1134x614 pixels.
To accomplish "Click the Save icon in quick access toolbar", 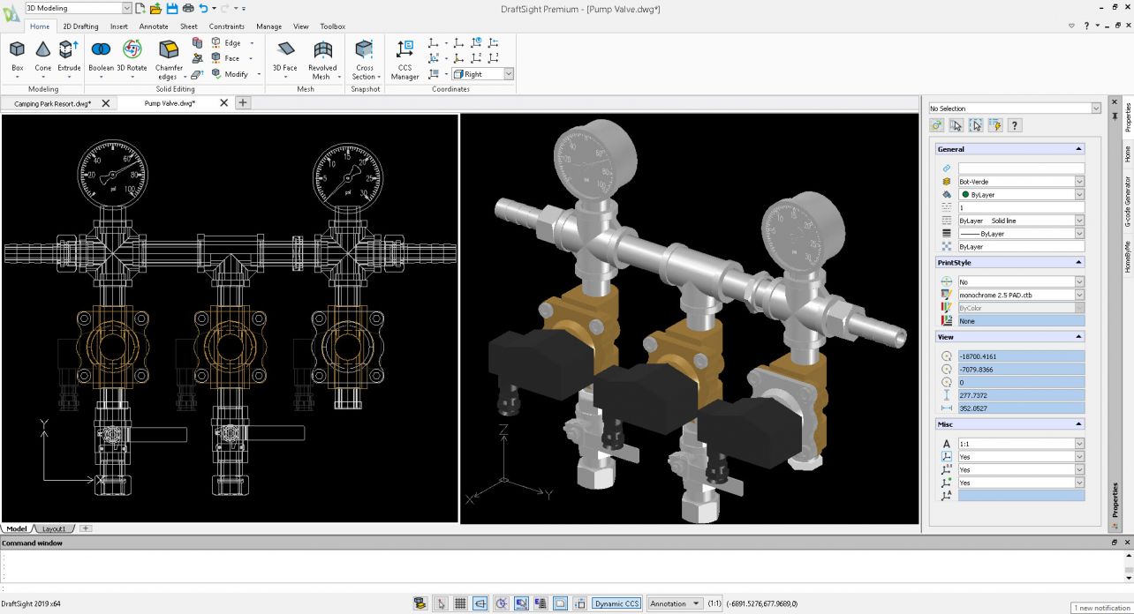I will tap(172, 8).
